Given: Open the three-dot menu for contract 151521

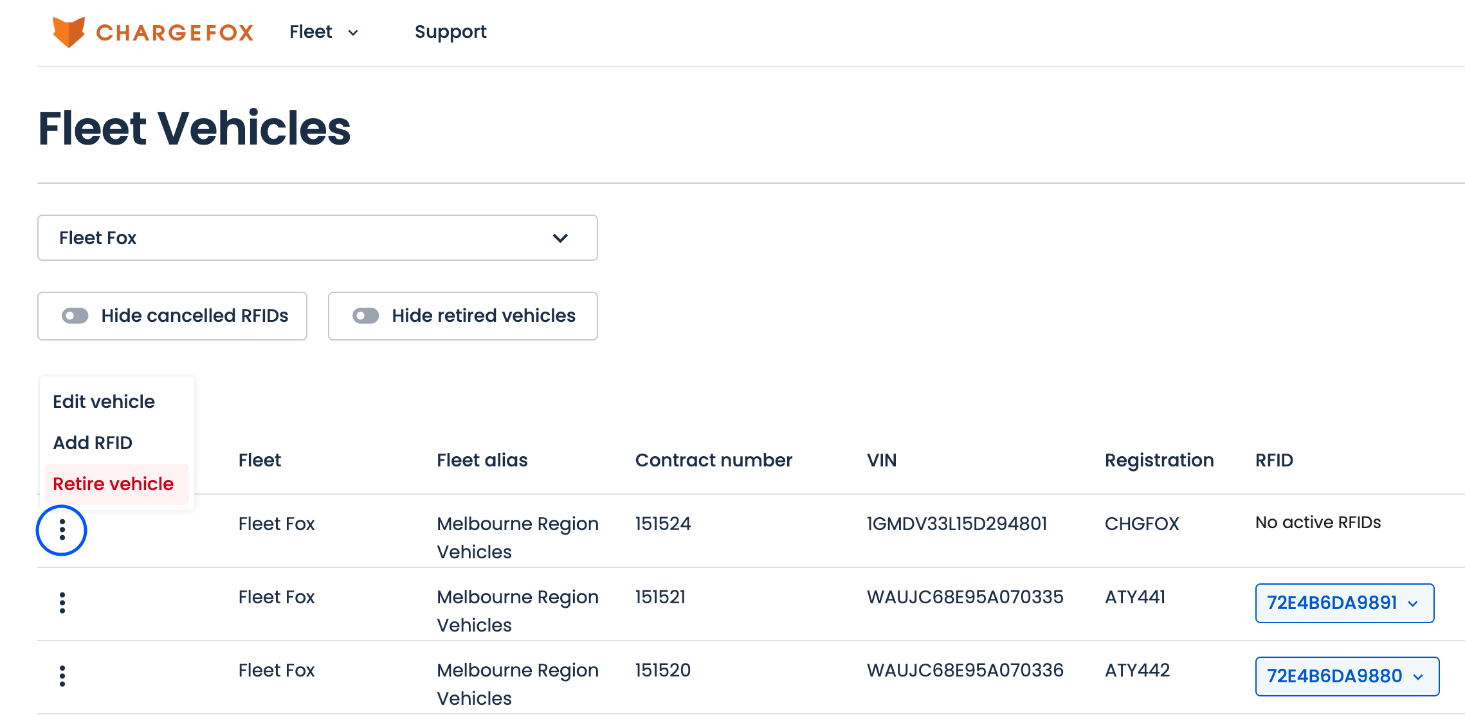Looking at the screenshot, I should (62, 603).
